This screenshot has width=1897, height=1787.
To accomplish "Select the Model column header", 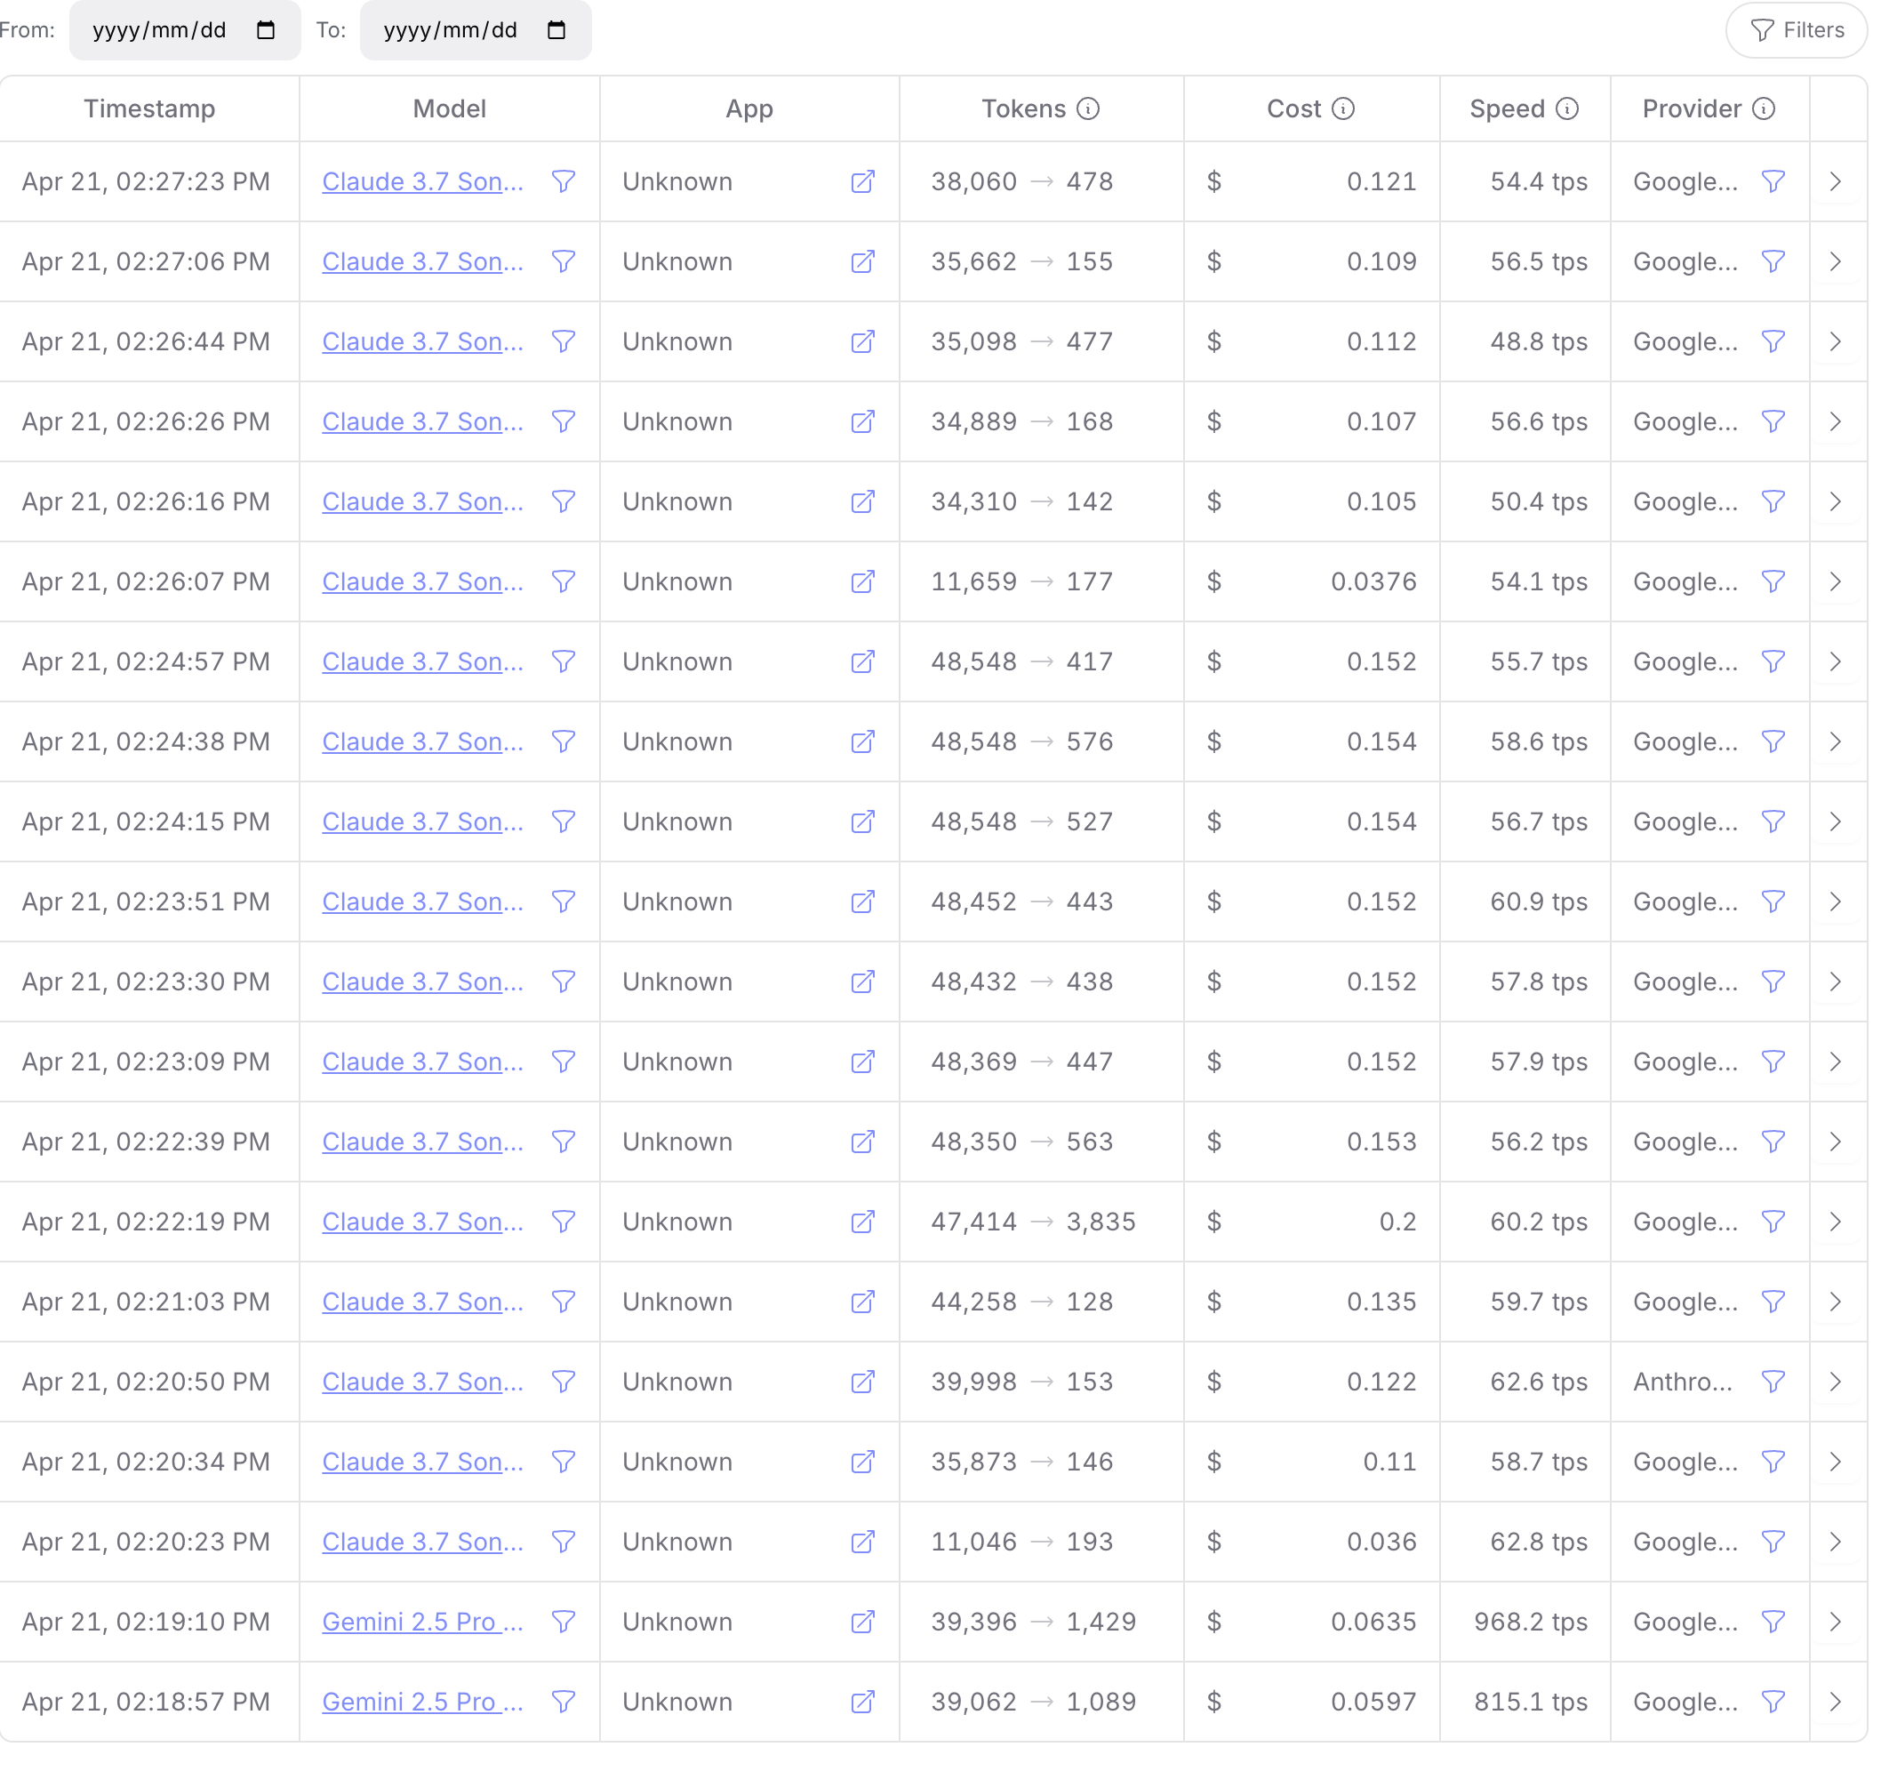I will pos(450,108).
